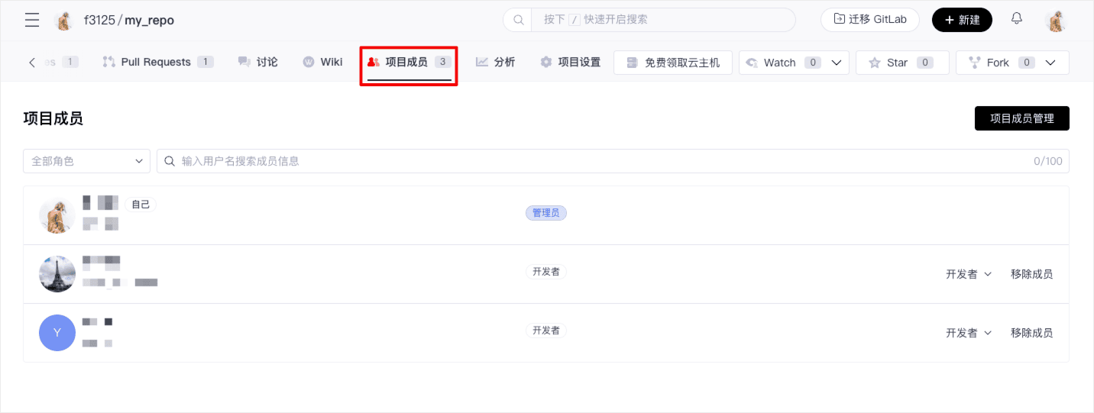The width and height of the screenshot is (1094, 413).
Task: Expand the Fork dropdown arrow
Action: pyautogui.click(x=1050, y=63)
